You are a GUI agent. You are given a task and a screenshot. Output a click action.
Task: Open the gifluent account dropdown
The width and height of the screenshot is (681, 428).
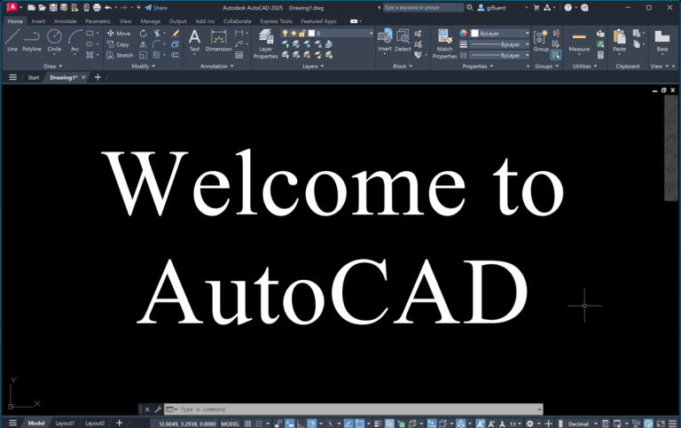(x=503, y=7)
